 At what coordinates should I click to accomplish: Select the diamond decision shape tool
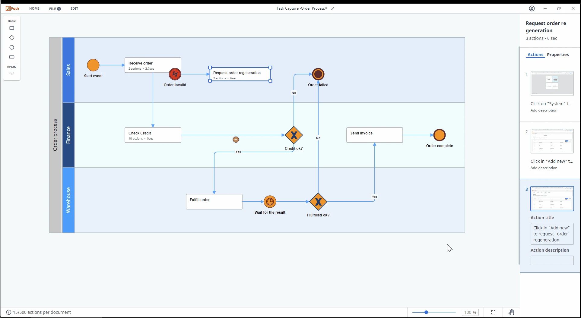pyautogui.click(x=12, y=38)
